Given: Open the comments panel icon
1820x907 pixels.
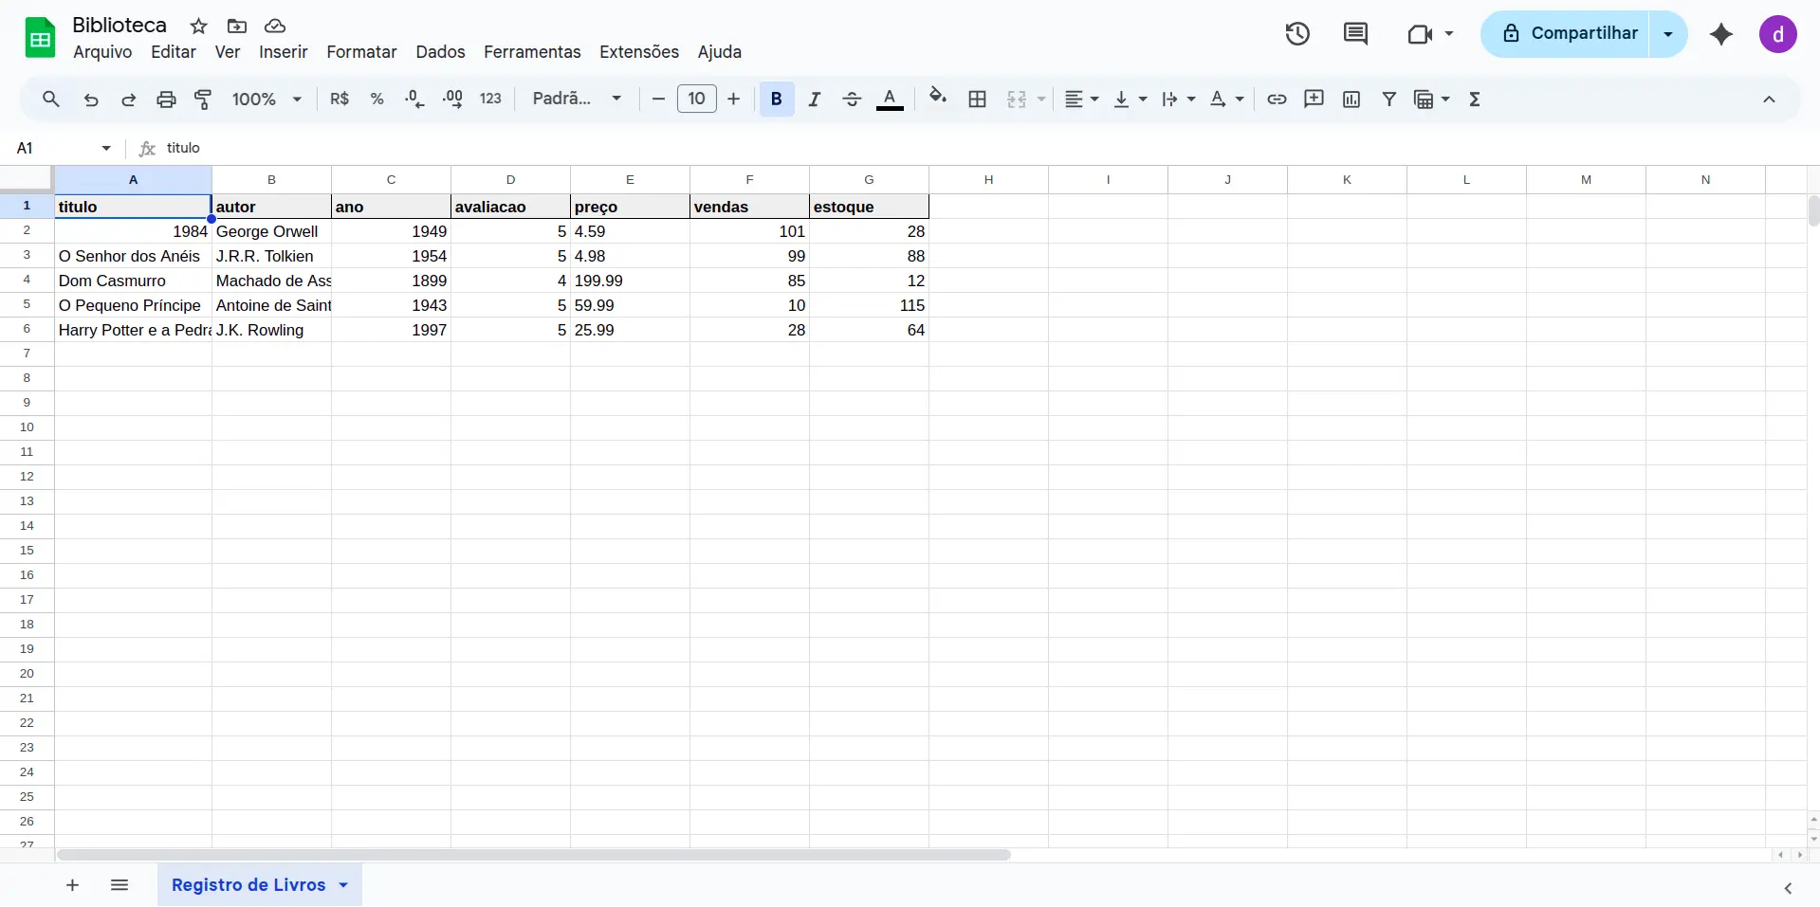Looking at the screenshot, I should 1355,34.
